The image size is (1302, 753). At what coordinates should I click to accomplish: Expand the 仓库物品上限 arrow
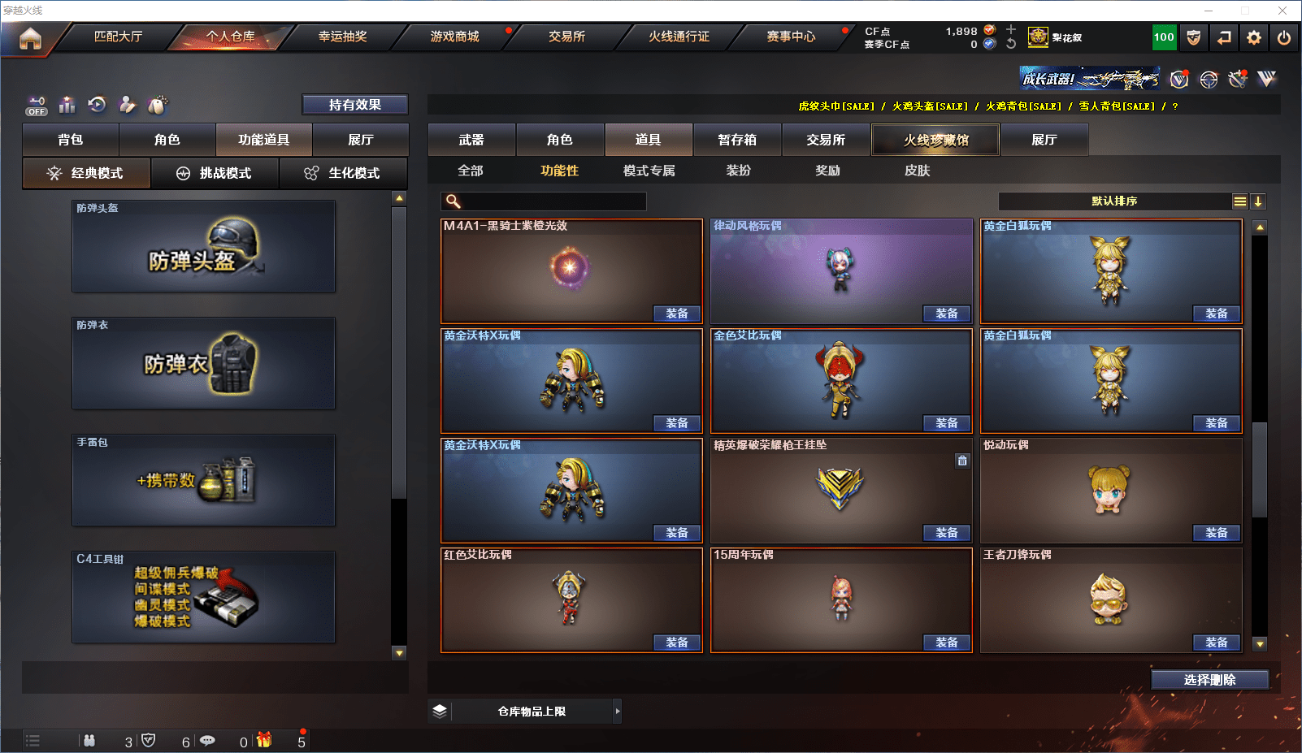618,711
